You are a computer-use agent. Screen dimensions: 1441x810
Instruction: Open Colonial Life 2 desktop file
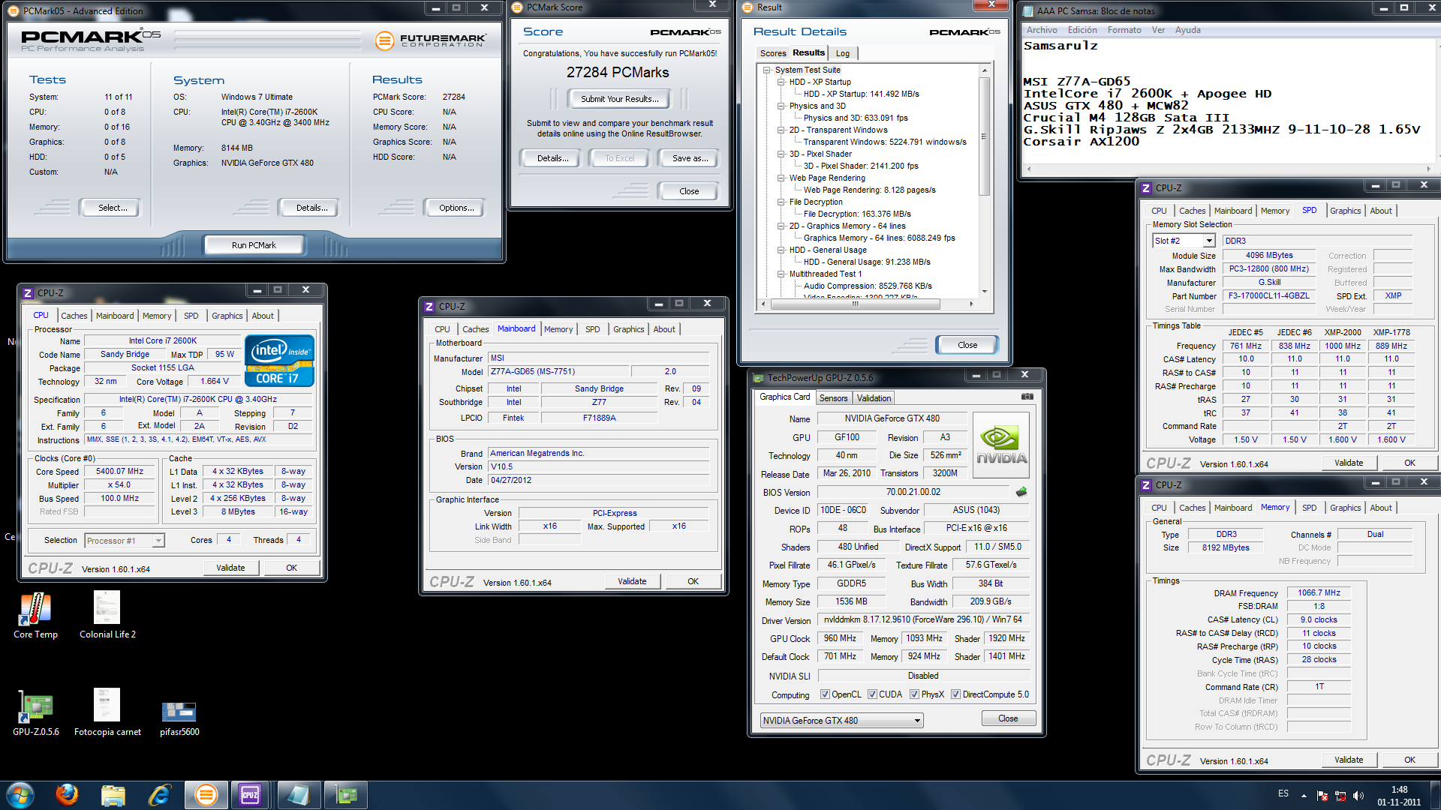[x=107, y=615]
